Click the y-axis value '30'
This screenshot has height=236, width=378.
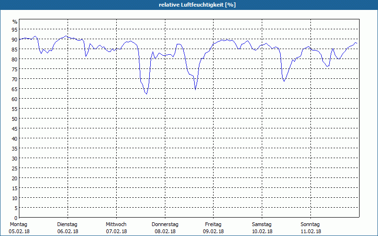(15, 159)
